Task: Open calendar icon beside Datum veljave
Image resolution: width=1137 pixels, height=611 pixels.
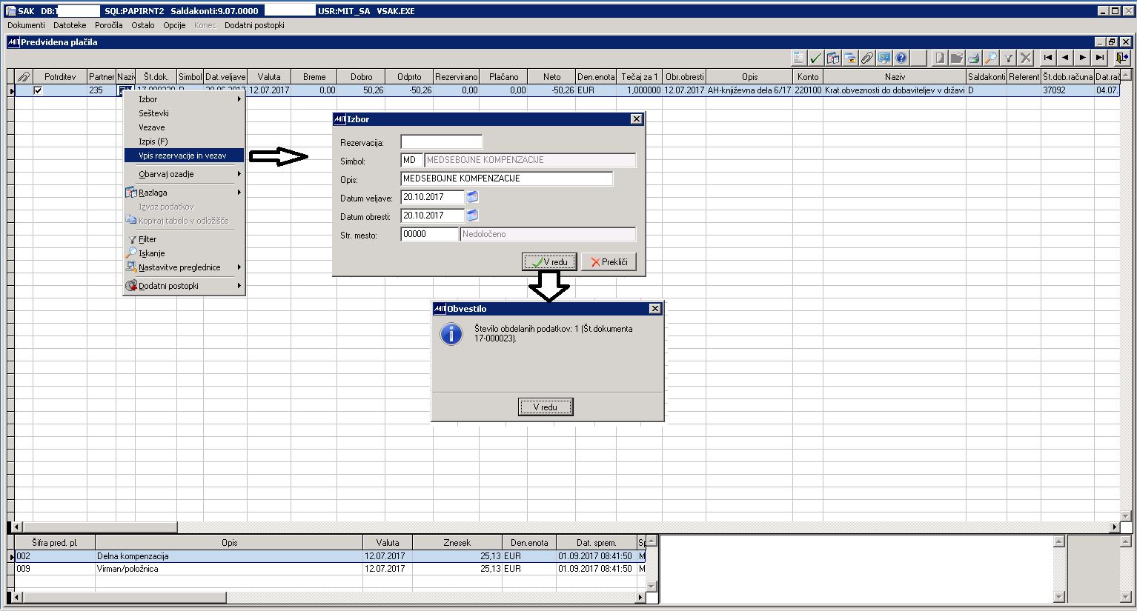Action: coord(472,197)
